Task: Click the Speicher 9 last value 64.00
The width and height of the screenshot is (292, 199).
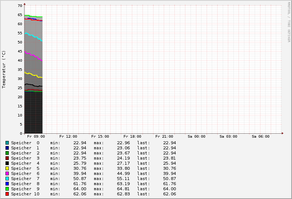Action: (169, 189)
